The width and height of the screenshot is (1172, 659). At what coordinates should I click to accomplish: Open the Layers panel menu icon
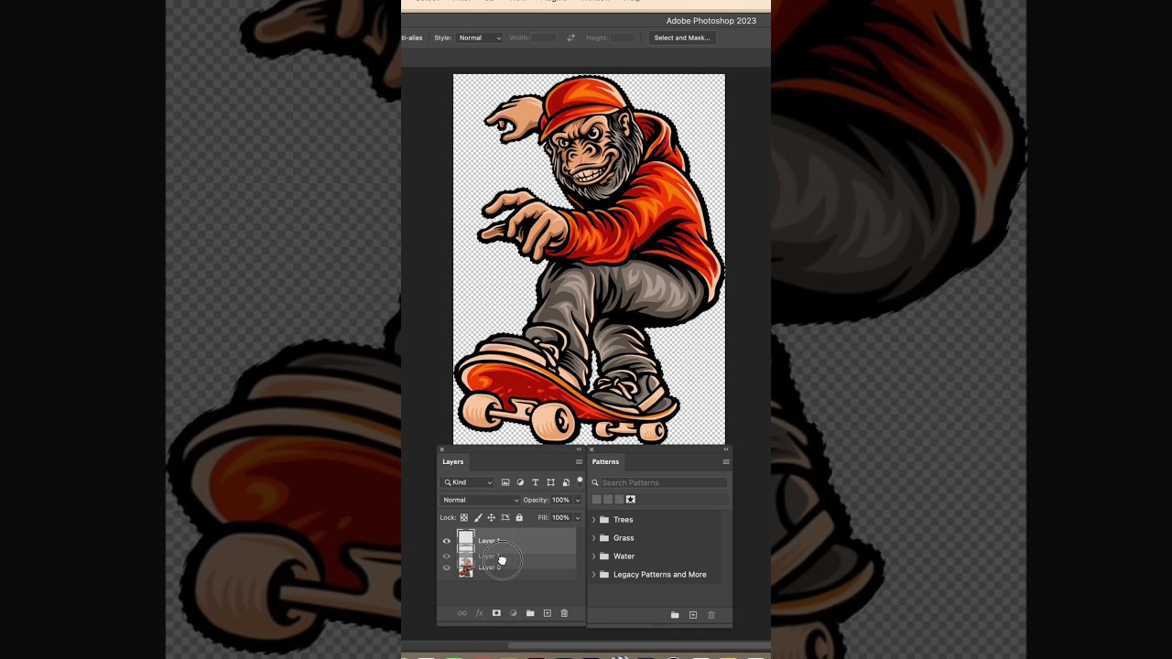pos(579,462)
